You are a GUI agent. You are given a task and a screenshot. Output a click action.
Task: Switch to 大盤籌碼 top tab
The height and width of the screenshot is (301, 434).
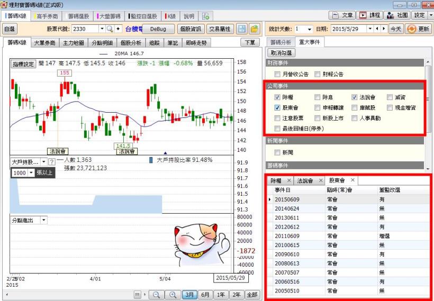tap(109, 16)
